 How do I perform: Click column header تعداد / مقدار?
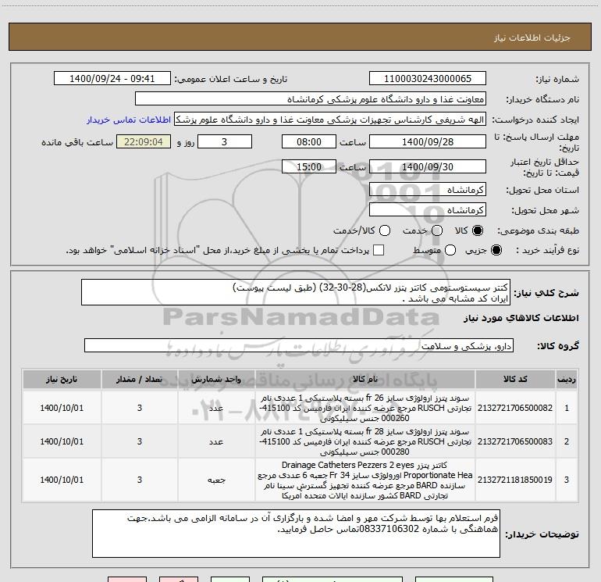click(140, 379)
